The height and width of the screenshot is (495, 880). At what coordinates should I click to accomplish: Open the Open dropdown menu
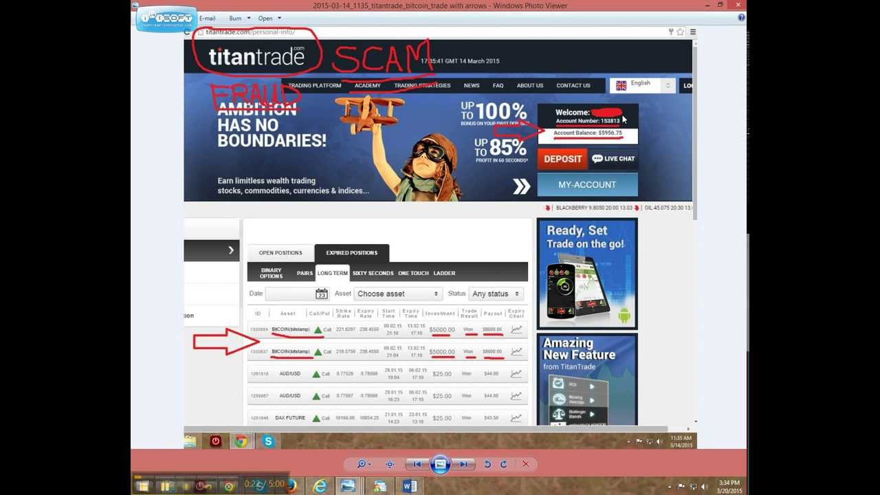[x=268, y=18]
